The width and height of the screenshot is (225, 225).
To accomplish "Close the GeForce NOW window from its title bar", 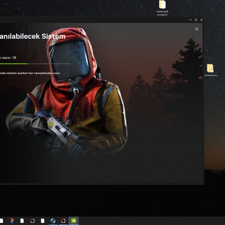I will pos(202,20).
